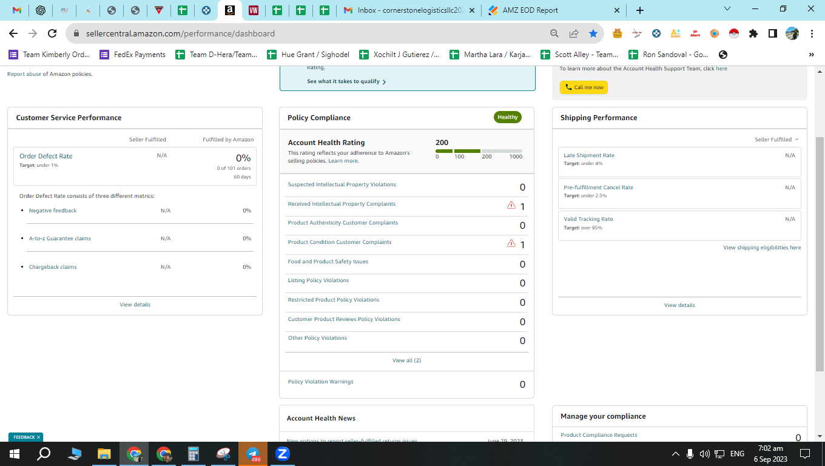View details for Customer Service Performance
Screen dimensions: 825x466
(135, 305)
